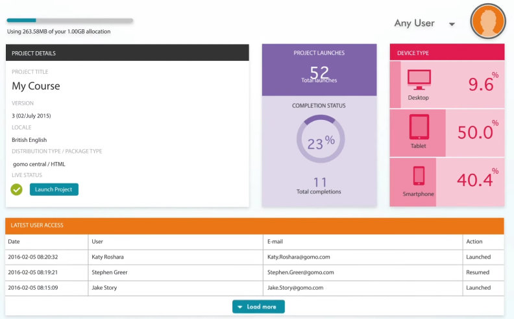This screenshot has width=514, height=319.
Task: Click Load more button
Action: click(258, 307)
